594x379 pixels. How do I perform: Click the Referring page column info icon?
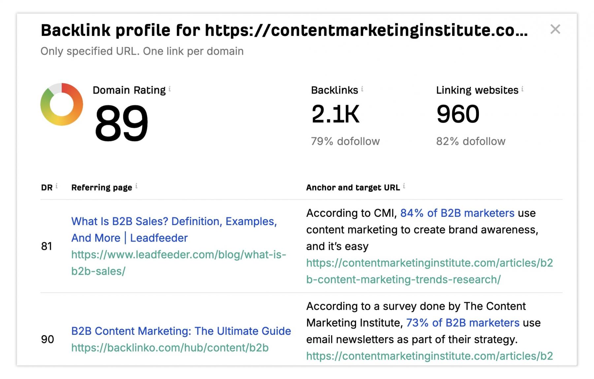click(x=136, y=186)
